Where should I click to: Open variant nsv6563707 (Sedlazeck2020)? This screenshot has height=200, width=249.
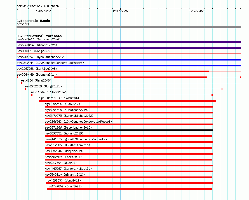(x=39, y=39)
